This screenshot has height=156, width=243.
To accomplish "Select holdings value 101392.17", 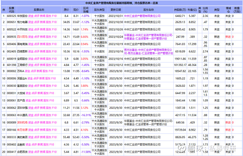I will [x=180, y=65].
